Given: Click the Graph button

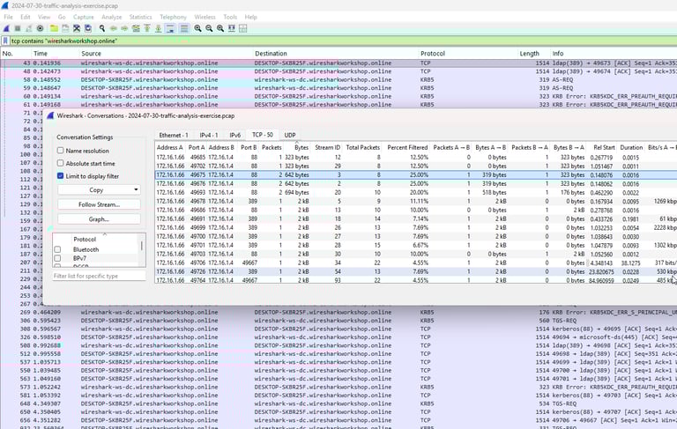Looking at the screenshot, I should click(x=98, y=218).
